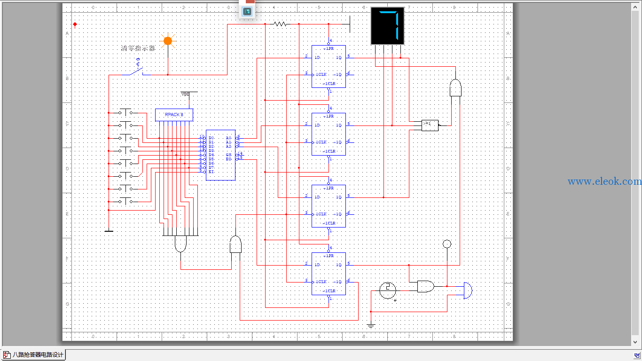Select the topmost D flip-flop block
The image size is (642, 361).
[x=329, y=66]
